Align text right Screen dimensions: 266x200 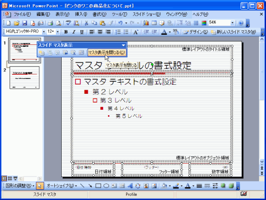pos(108,32)
